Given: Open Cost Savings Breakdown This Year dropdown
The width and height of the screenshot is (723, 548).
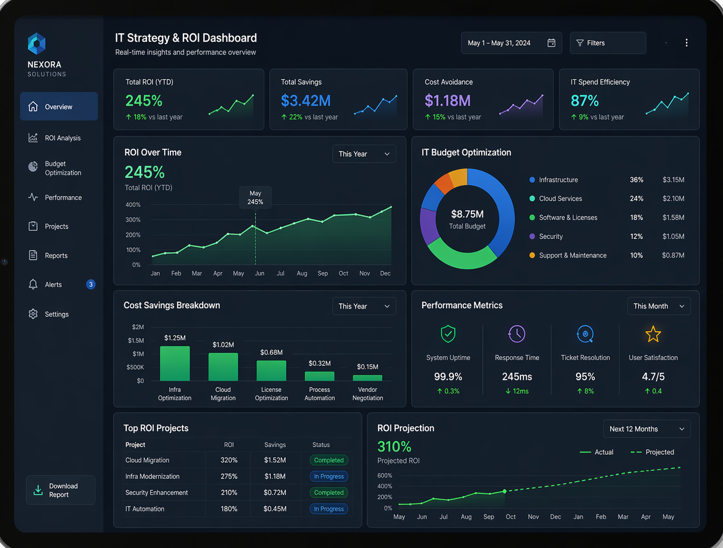Looking at the screenshot, I should click(x=364, y=306).
